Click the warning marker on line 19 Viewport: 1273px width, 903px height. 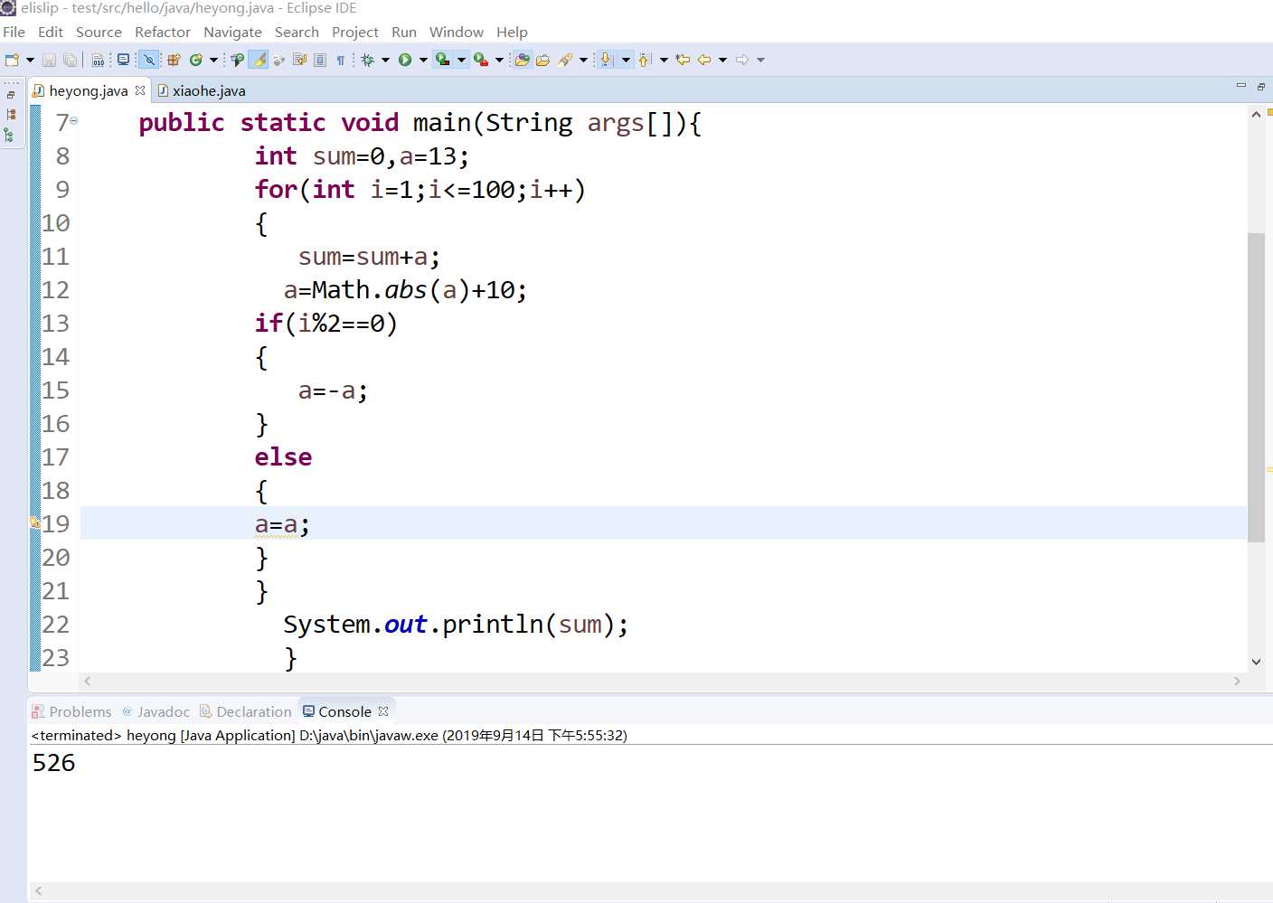coord(34,523)
